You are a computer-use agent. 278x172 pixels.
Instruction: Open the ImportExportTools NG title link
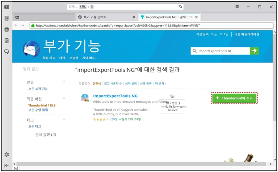tap(115, 96)
